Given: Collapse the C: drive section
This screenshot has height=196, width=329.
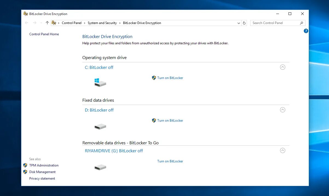Looking at the screenshot, I should coord(283,67).
